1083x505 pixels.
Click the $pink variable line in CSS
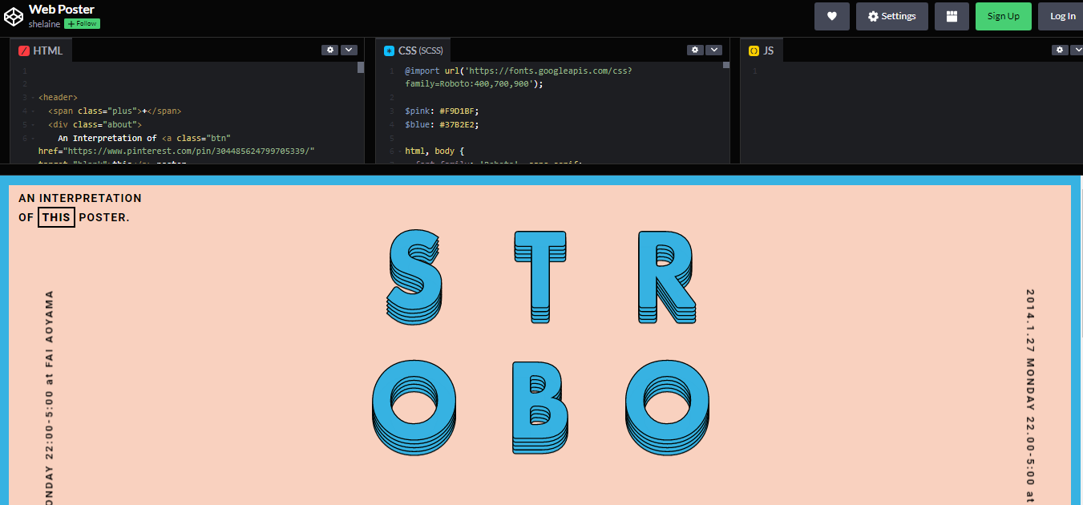pos(442,111)
